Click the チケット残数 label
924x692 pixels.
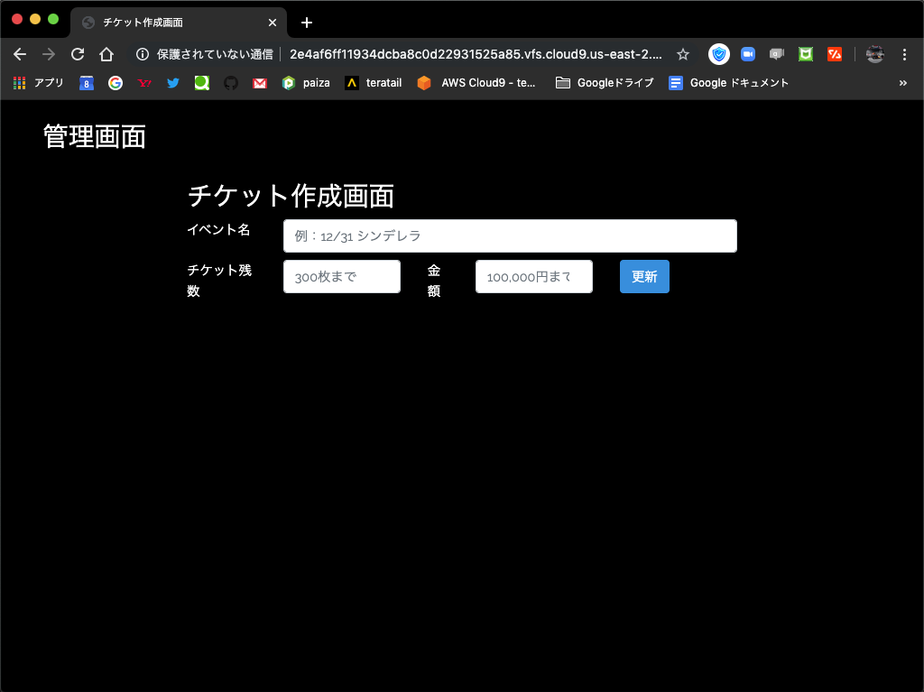click(219, 281)
